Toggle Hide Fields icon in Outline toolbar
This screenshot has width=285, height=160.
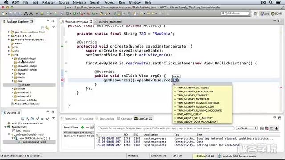point(33,119)
